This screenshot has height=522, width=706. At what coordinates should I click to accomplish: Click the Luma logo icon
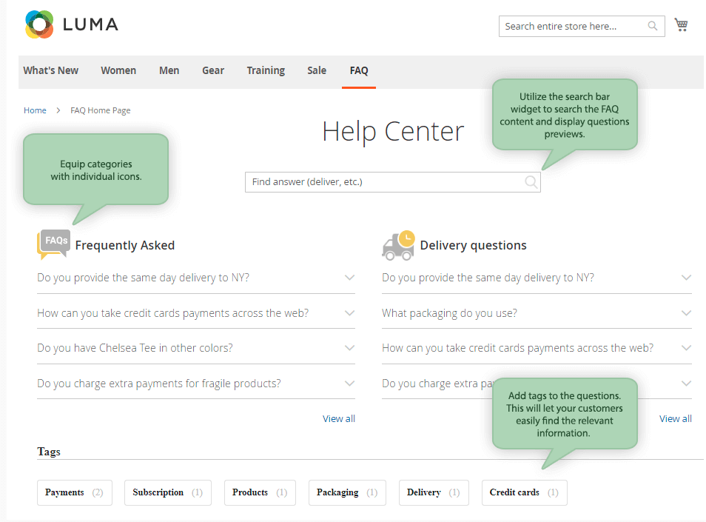[39, 24]
